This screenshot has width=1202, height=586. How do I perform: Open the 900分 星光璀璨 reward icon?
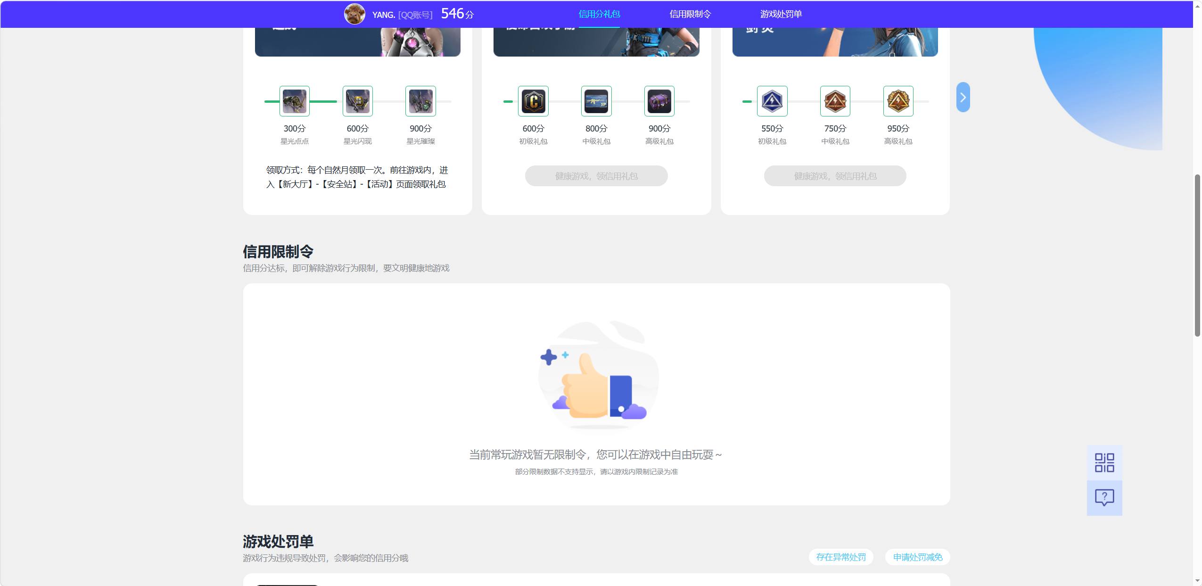pos(420,101)
